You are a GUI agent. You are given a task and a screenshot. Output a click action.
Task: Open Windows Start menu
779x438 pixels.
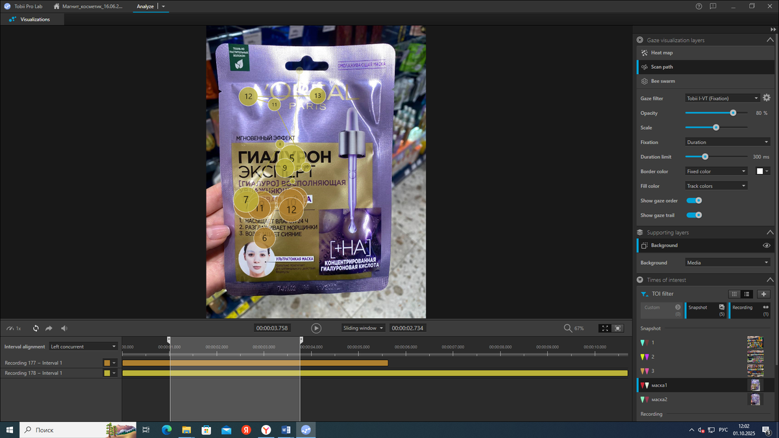[10, 430]
